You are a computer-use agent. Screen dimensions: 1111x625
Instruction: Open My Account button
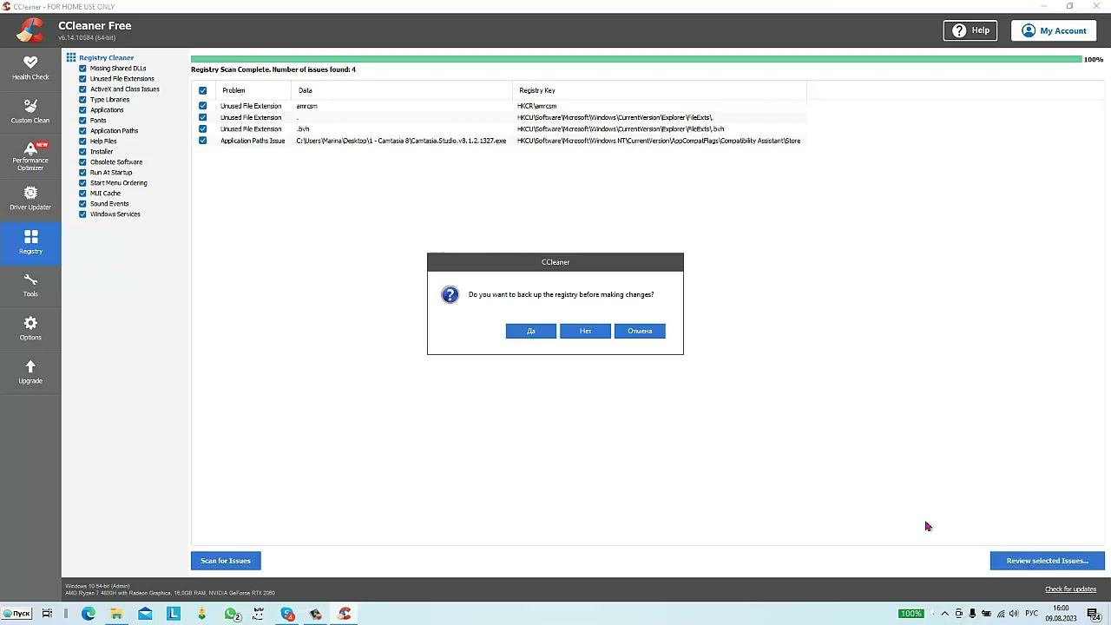point(1054,30)
